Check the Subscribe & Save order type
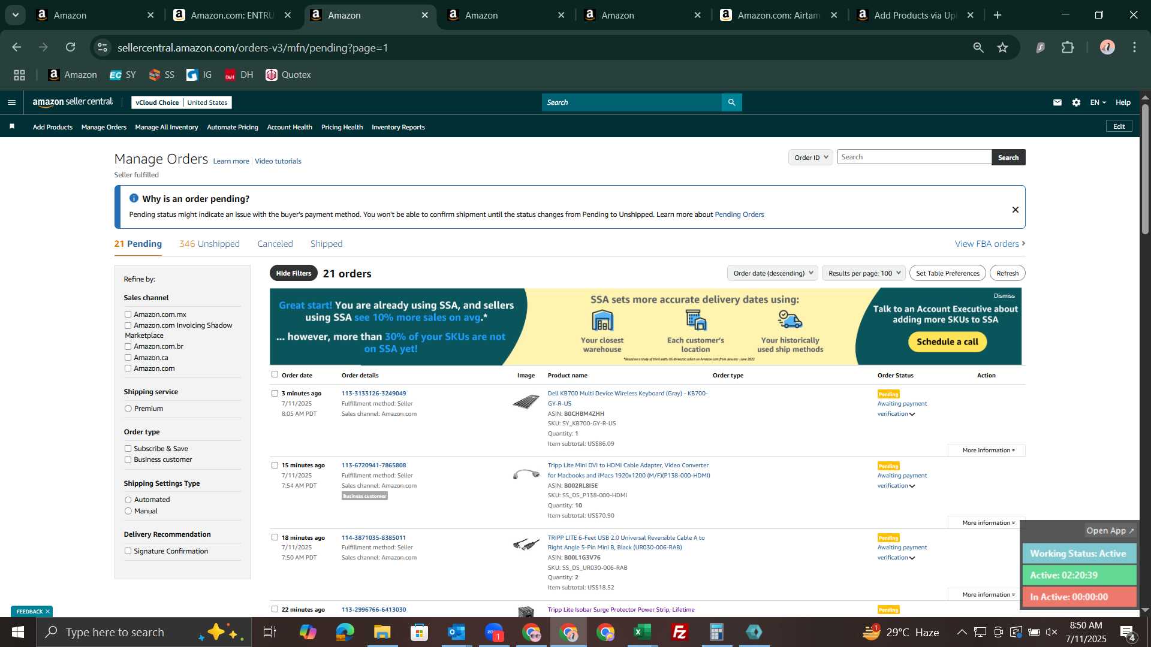 point(128,449)
